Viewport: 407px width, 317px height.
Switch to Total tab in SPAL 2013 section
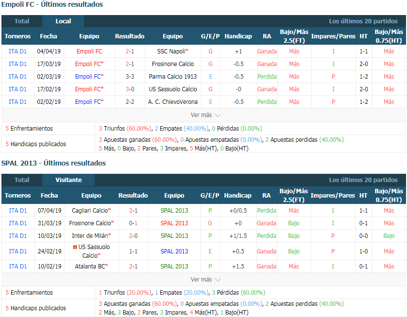point(22,180)
